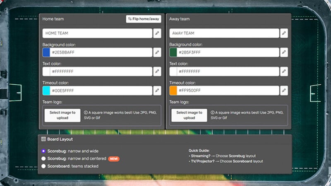Click the green away background color swatch

173,52
